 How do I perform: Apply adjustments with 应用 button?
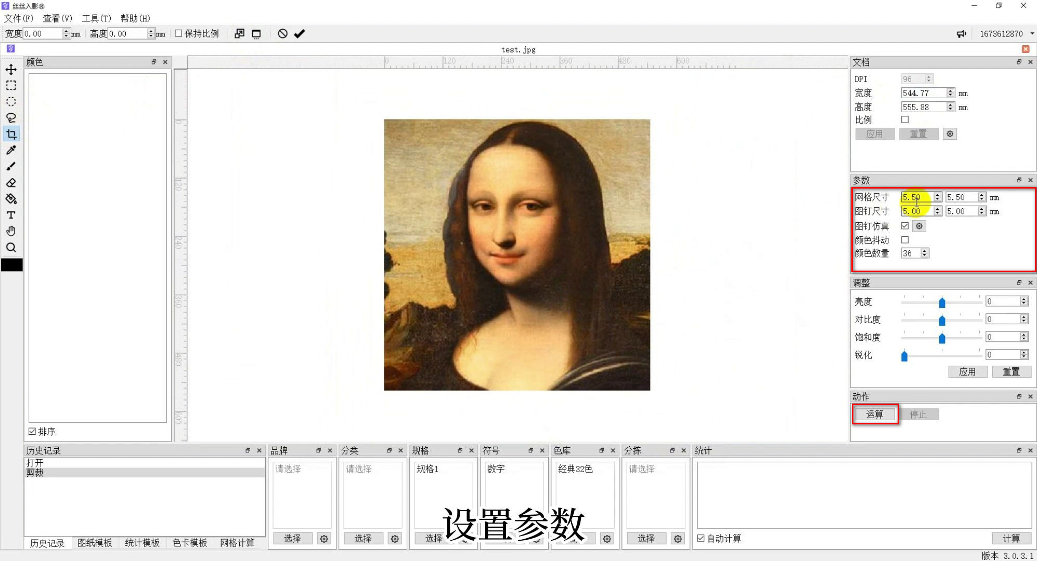[968, 371]
